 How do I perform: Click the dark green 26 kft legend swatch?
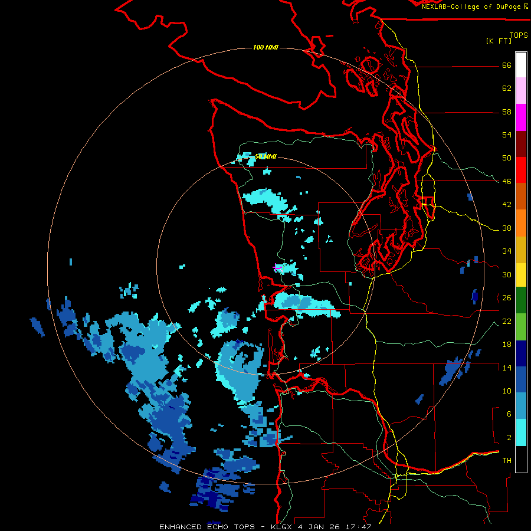tap(521, 300)
